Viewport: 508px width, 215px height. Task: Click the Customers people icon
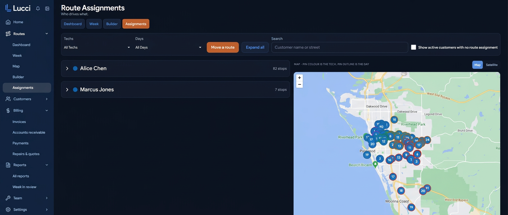[8, 99]
